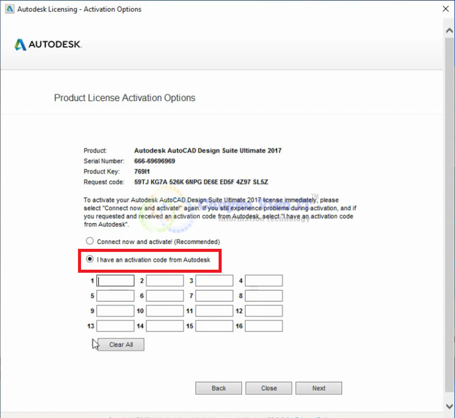The image size is (455, 418).
Task: Click product name "Autodesk AutoCAD Design Suite Ultimate 2017"
Action: (208, 151)
